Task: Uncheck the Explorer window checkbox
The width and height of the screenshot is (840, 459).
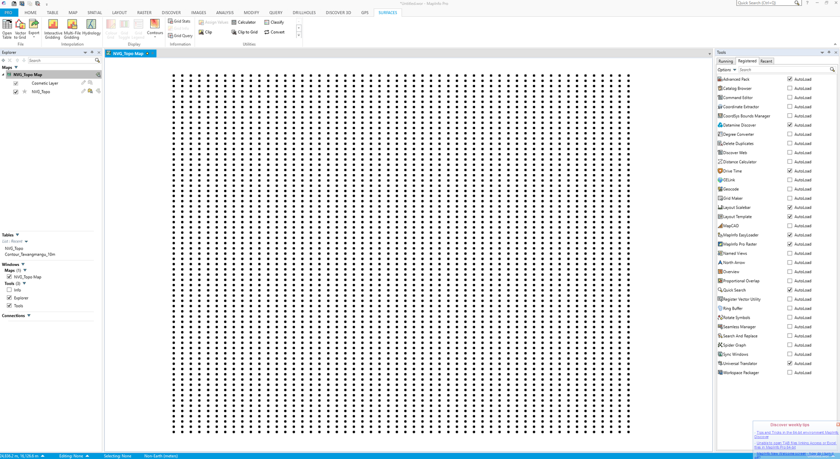Action: (9, 297)
